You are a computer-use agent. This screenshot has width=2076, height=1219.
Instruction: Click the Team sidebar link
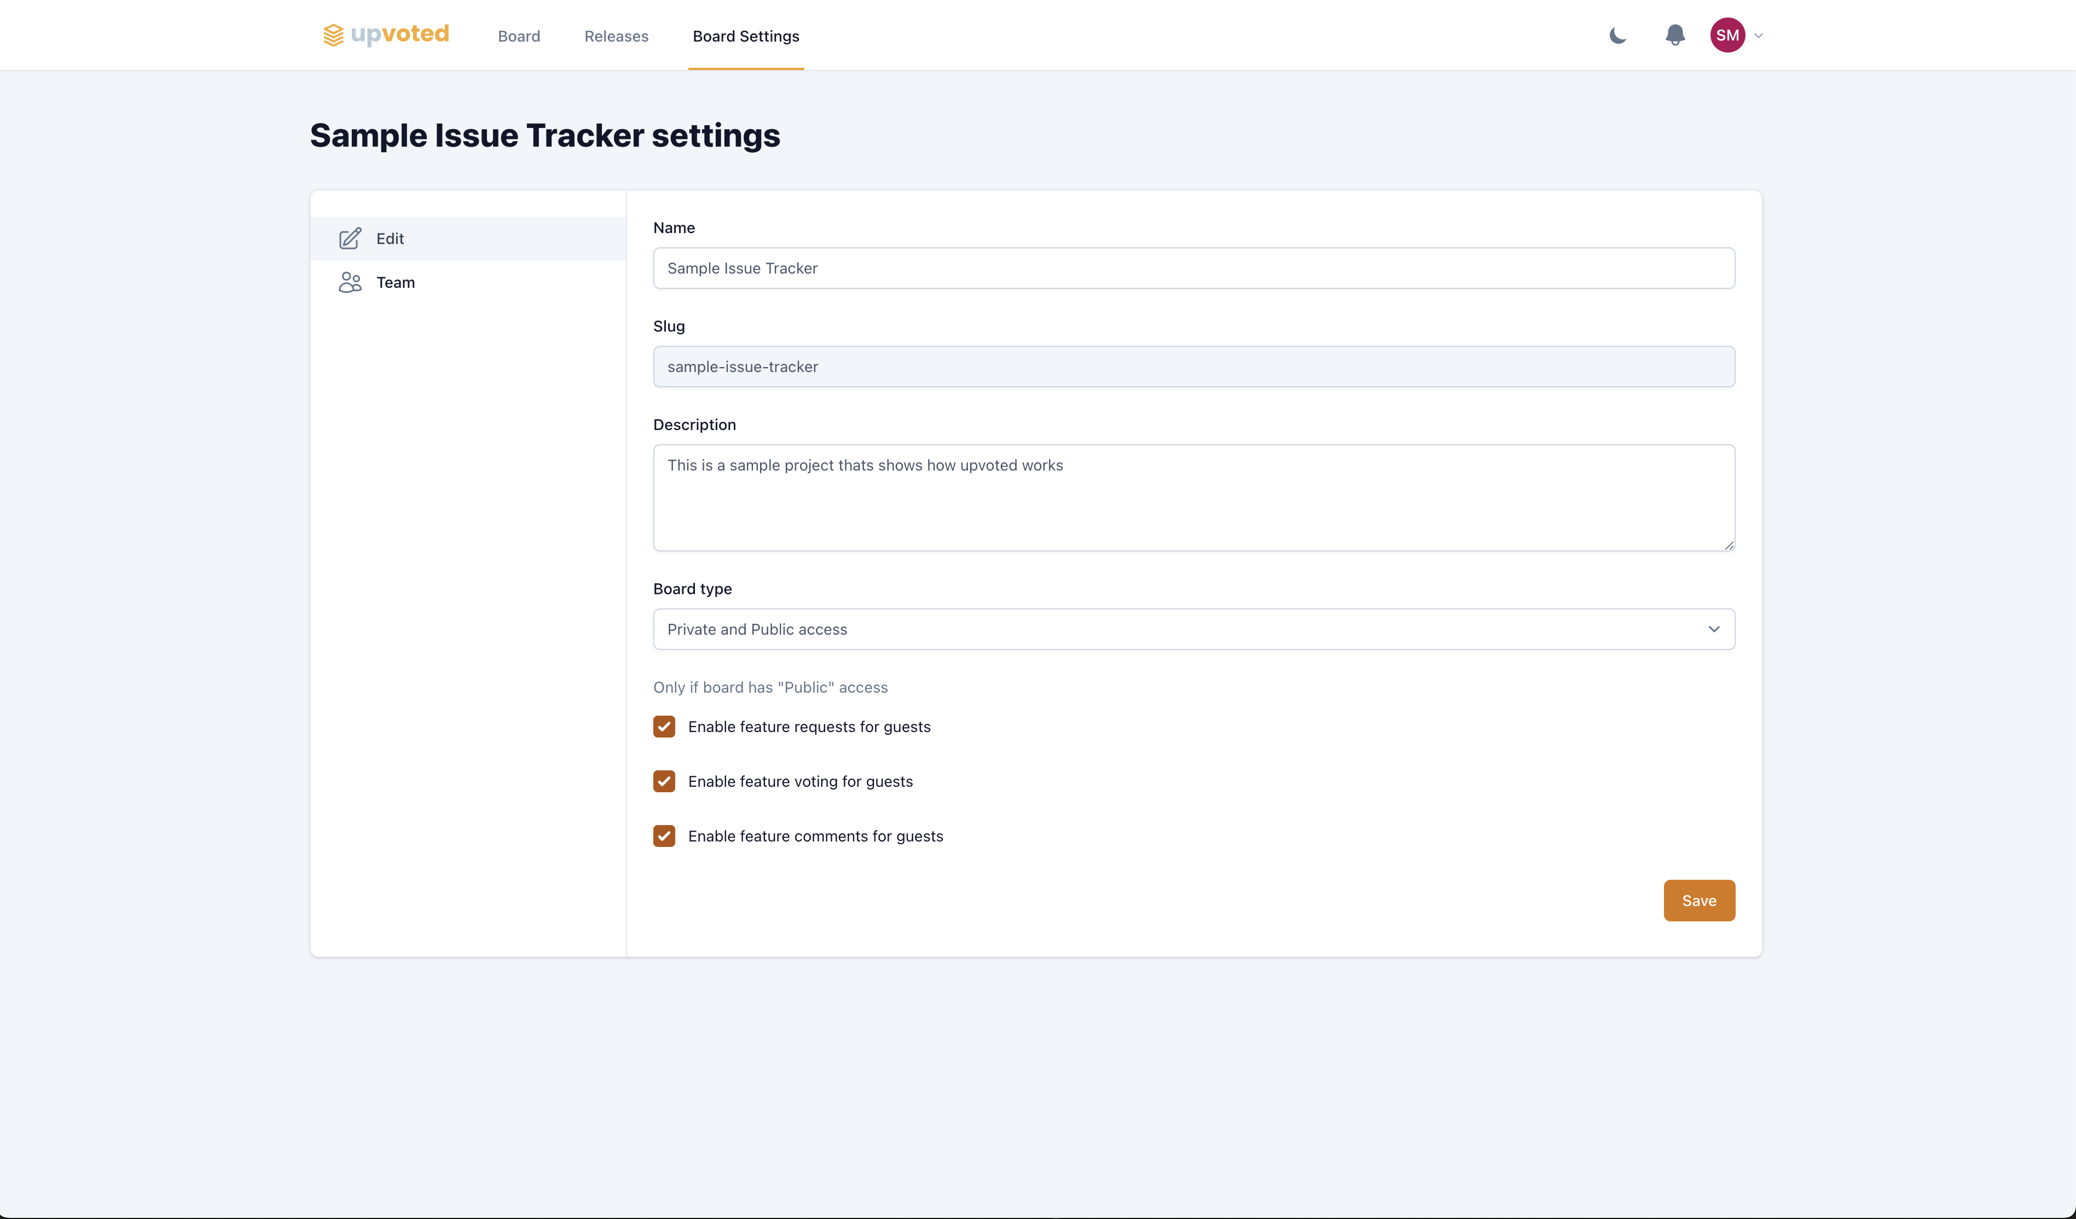pyautogui.click(x=395, y=282)
